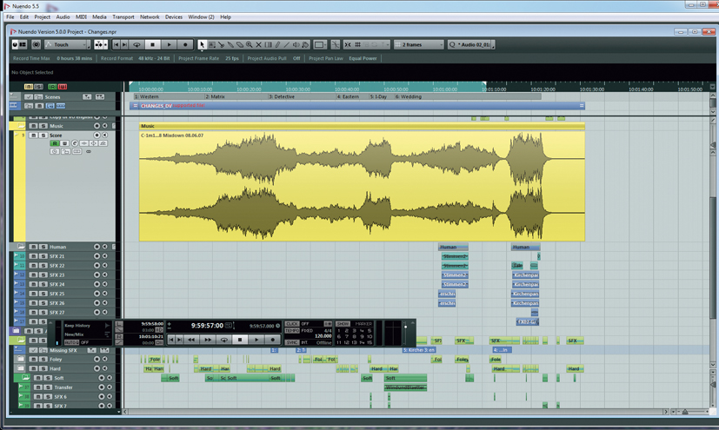Expand the Foley folder track
The image size is (719, 430).
coord(21,359)
